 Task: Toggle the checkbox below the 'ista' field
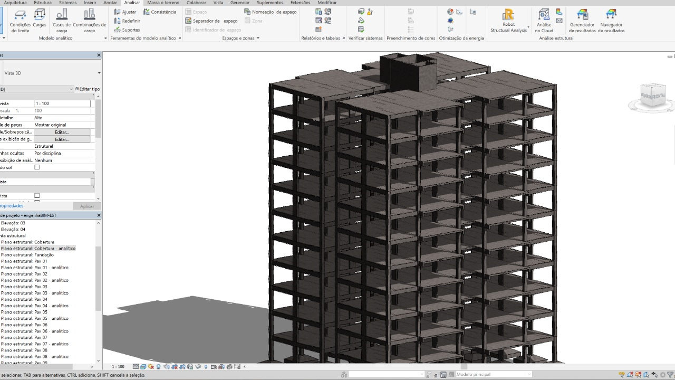pyautogui.click(x=37, y=196)
